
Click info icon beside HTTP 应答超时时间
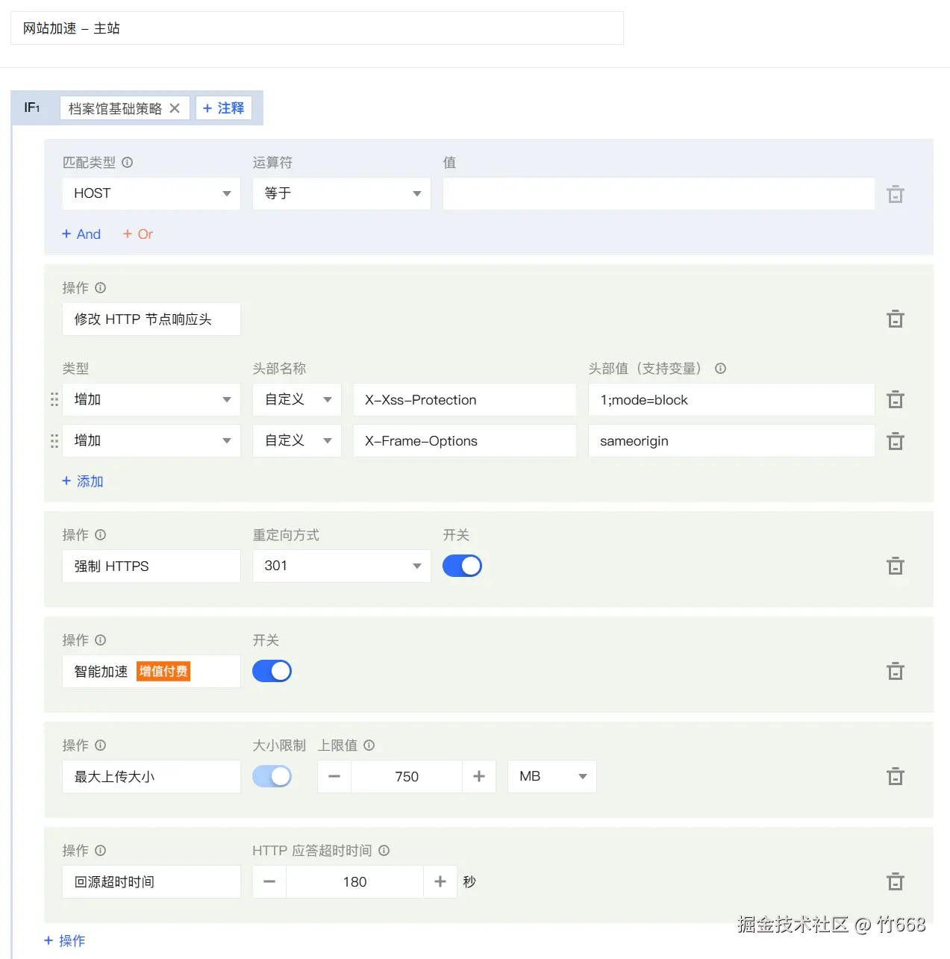tap(384, 850)
